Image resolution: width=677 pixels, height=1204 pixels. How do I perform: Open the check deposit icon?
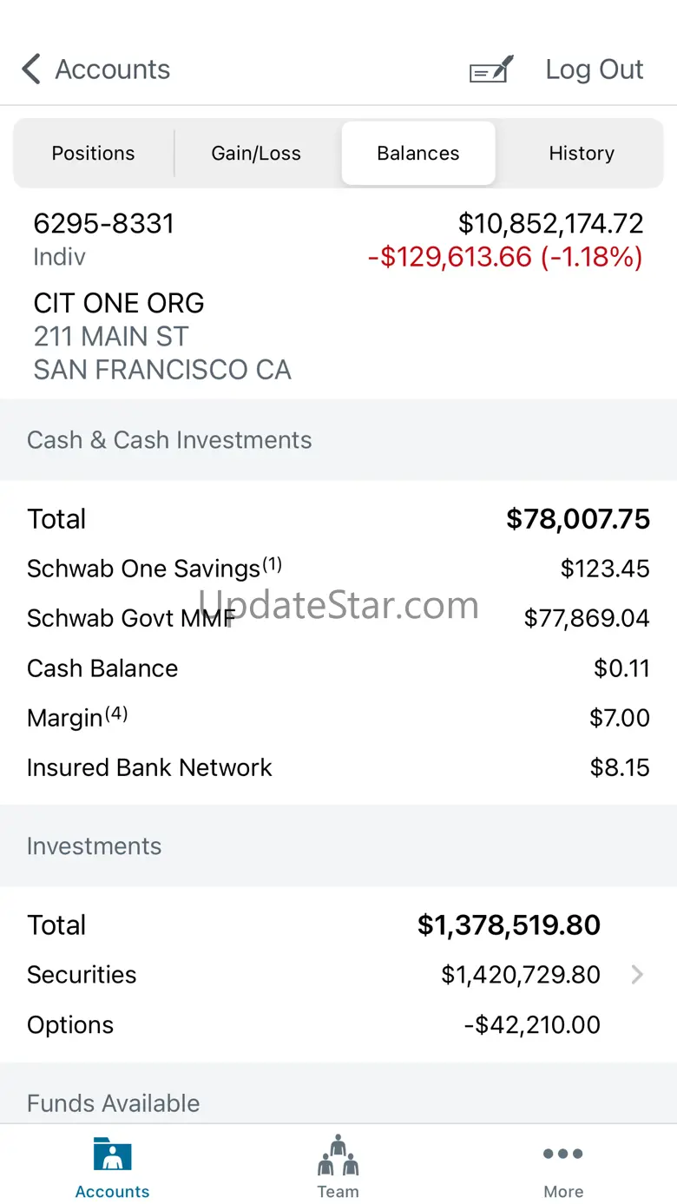[491, 69]
